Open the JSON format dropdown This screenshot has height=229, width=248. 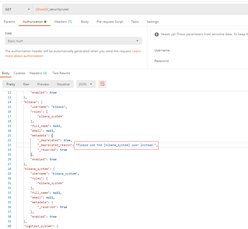[x=86, y=84]
